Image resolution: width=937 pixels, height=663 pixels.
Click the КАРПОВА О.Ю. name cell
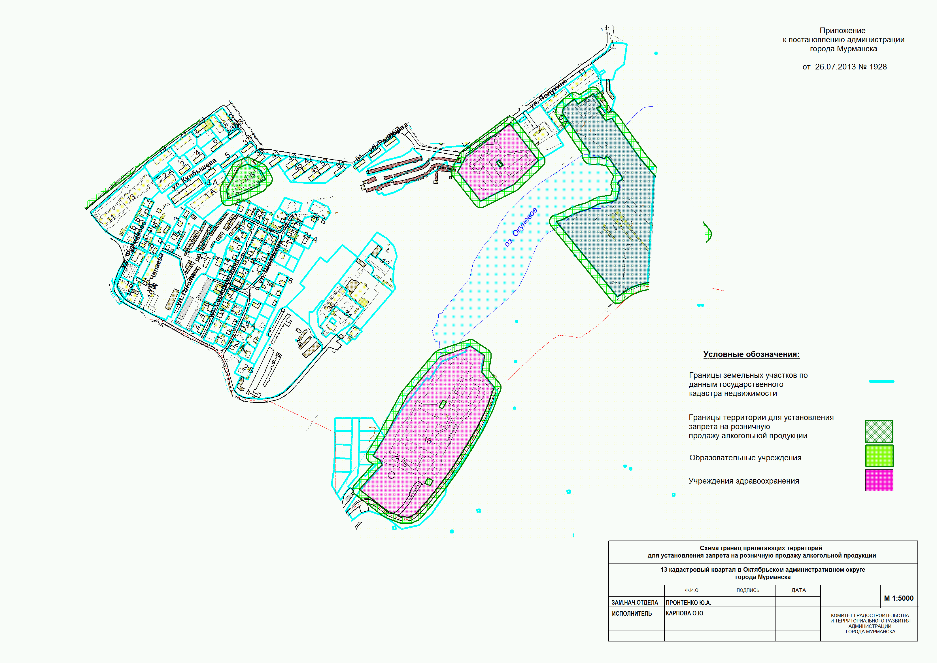click(x=685, y=613)
